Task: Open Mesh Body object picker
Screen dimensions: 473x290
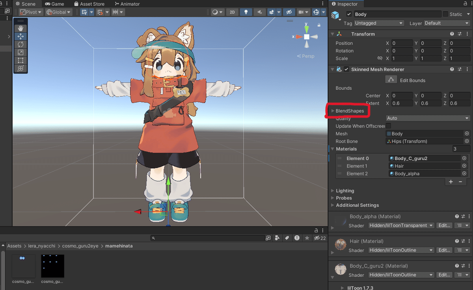Action: pos(467,134)
